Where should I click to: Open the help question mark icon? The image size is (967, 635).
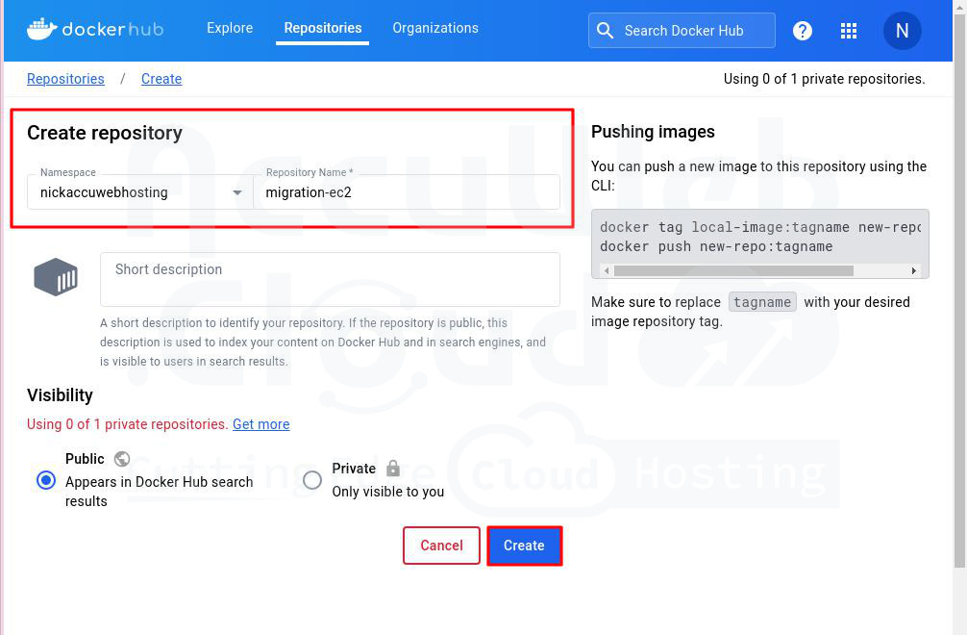(x=803, y=31)
